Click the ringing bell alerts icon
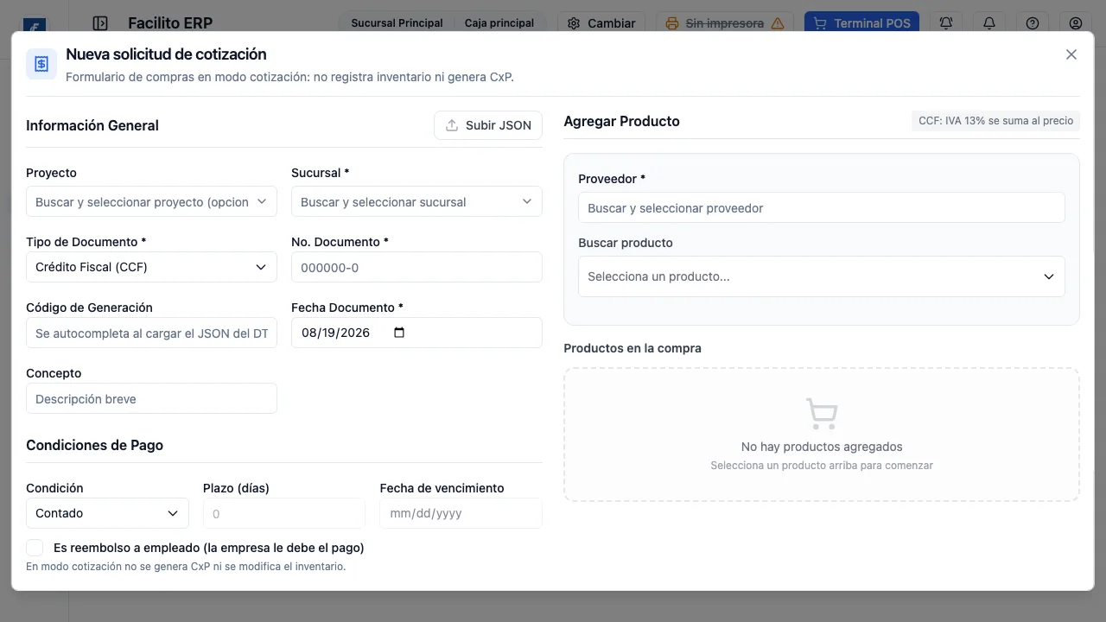This screenshot has width=1106, height=622. coord(946,23)
